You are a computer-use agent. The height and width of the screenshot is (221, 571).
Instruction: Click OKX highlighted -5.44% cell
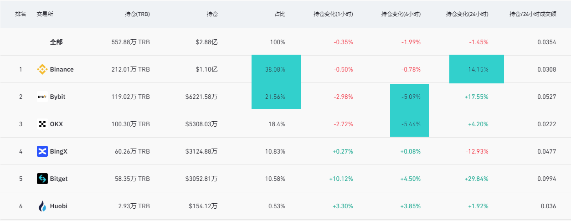[410, 124]
